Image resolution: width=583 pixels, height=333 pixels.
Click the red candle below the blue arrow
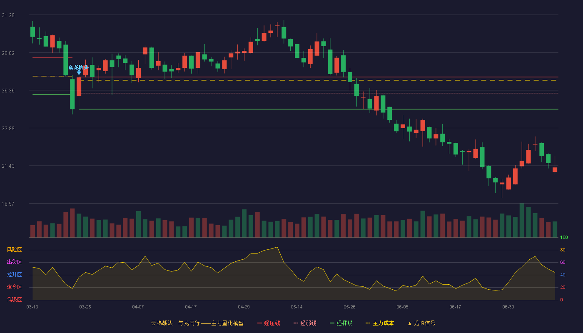point(79,87)
